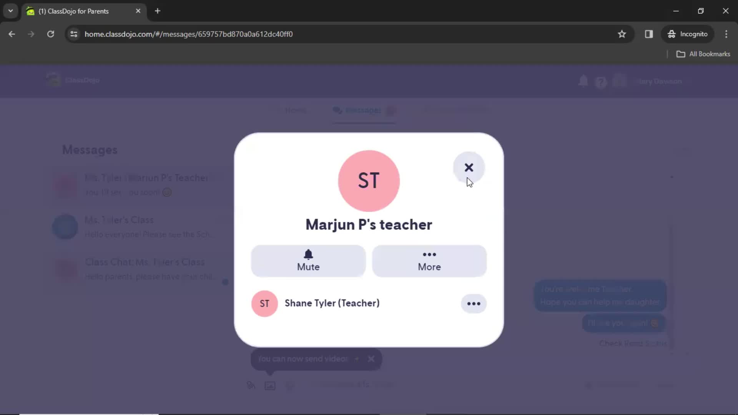Click the ST avatar for Shane Tyler
Viewport: 738px width, 415px height.
tap(264, 303)
